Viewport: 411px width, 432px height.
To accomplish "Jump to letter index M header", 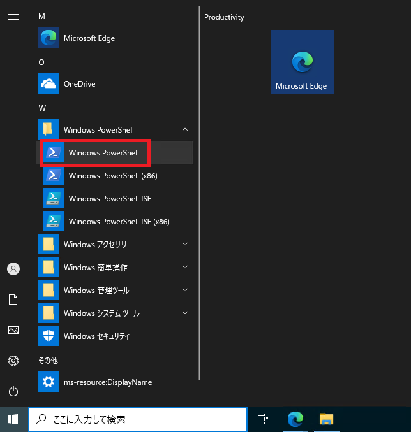I will pyautogui.click(x=41, y=17).
